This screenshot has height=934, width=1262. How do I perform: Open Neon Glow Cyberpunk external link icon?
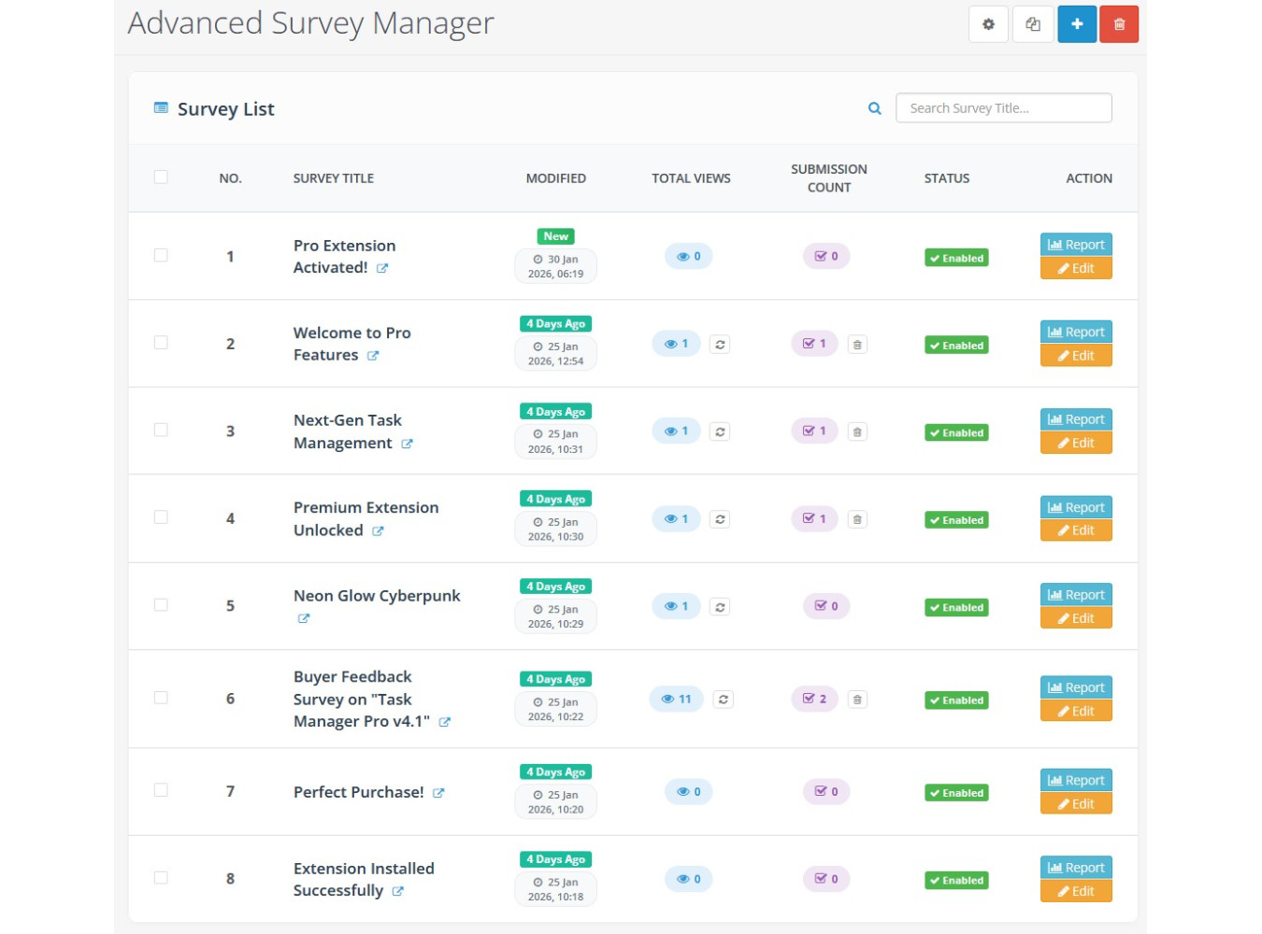[x=304, y=618]
